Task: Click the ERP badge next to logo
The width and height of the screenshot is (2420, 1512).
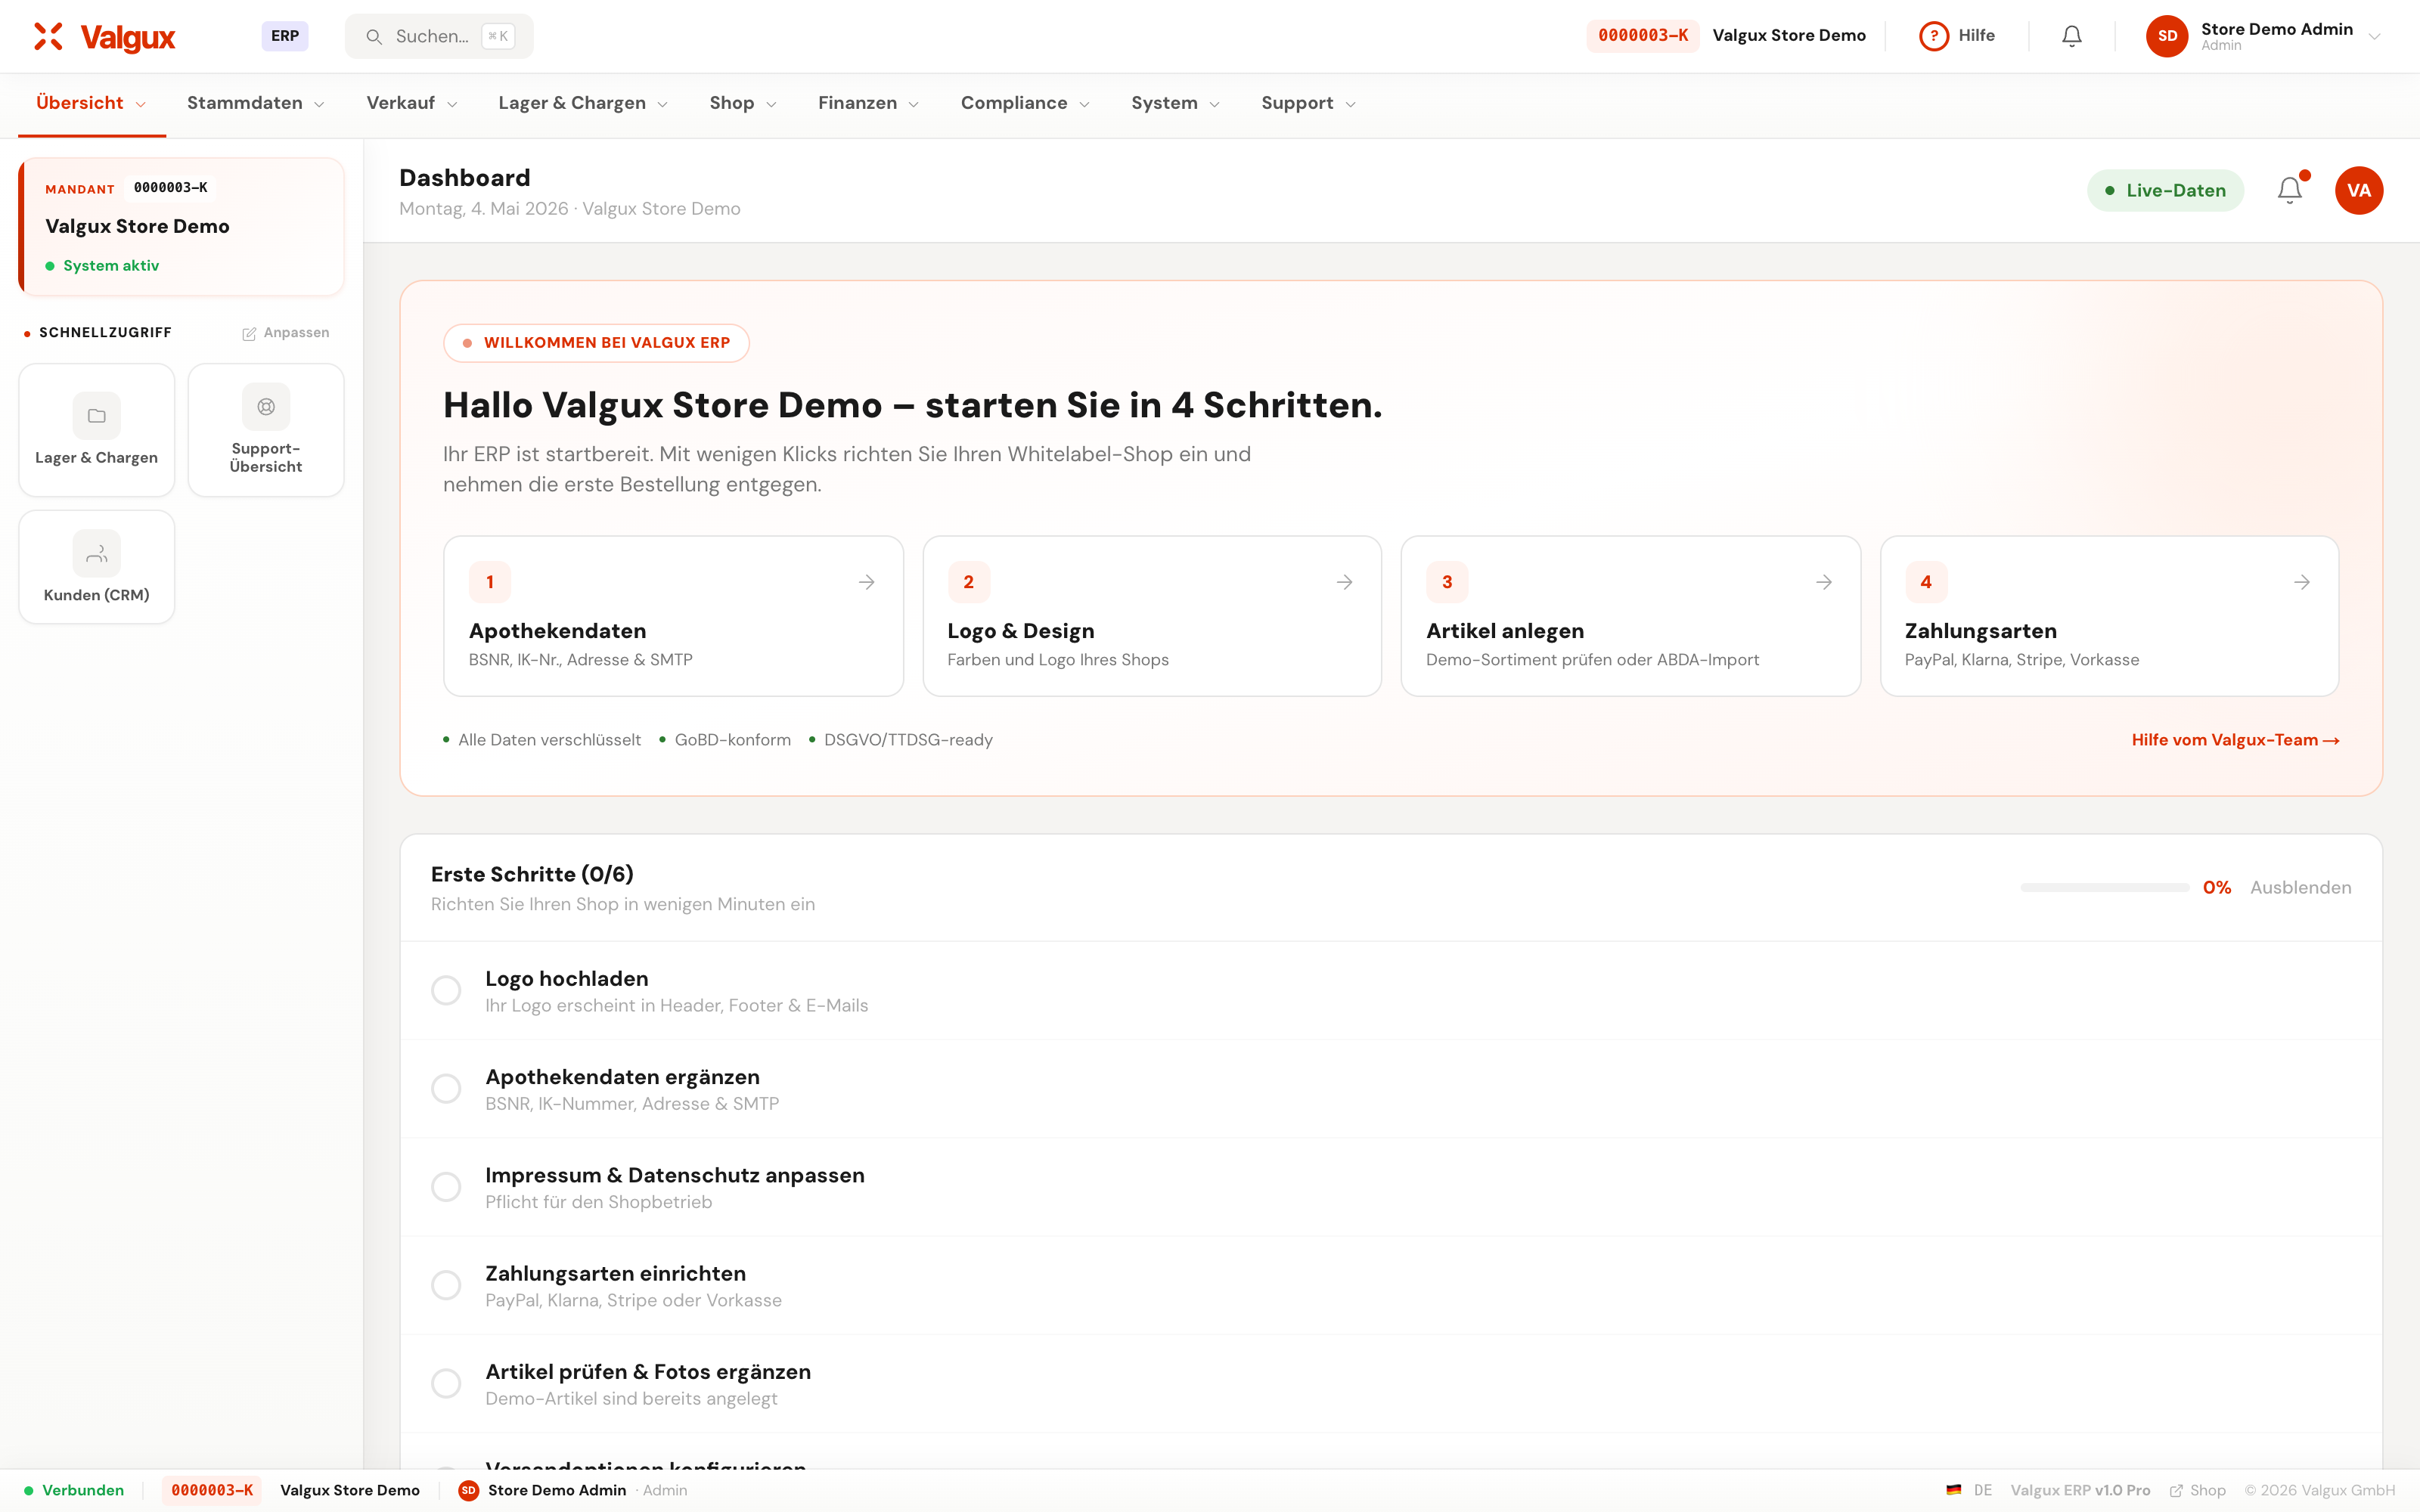Action: 285,36
